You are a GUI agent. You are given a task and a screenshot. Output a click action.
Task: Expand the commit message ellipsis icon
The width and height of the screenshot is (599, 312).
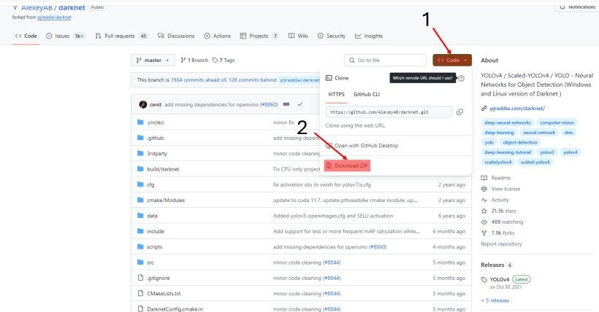coord(286,104)
